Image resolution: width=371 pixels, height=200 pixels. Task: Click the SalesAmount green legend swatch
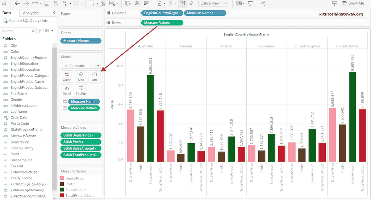pos(62,189)
